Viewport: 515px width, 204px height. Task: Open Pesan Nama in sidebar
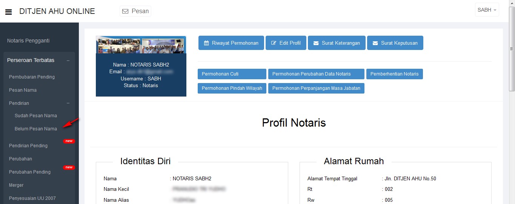[x=23, y=90]
